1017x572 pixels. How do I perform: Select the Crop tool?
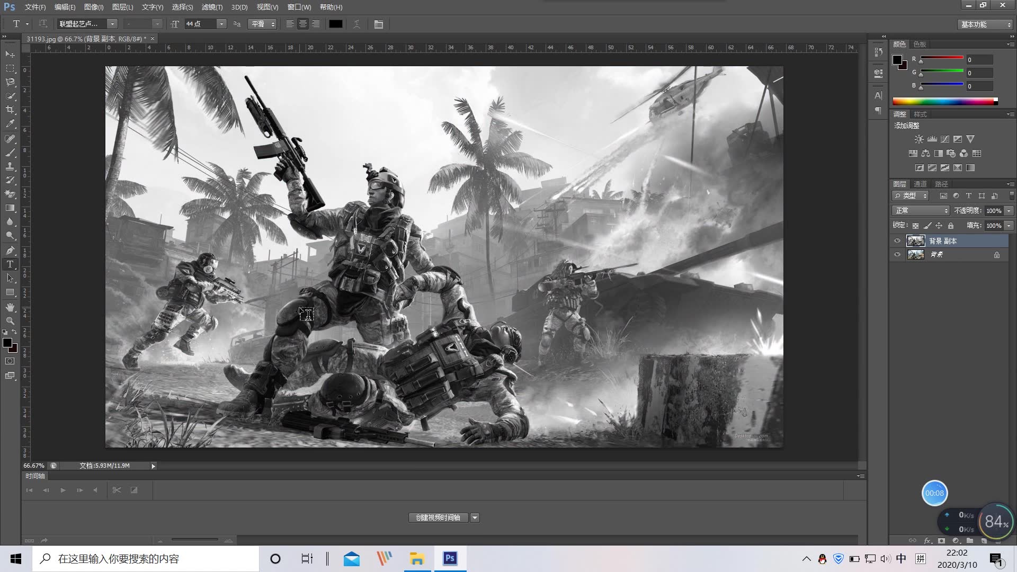(10, 110)
